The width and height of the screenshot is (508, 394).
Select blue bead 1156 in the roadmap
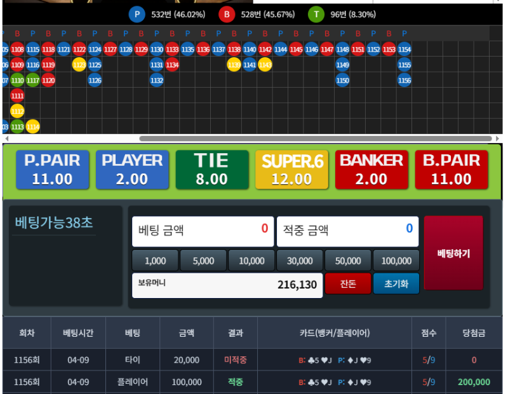click(404, 80)
